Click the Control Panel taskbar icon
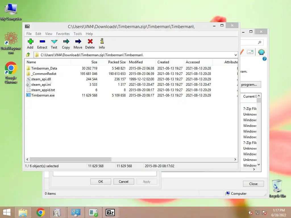Screen dimensions: 291x218 coord(76,212)
